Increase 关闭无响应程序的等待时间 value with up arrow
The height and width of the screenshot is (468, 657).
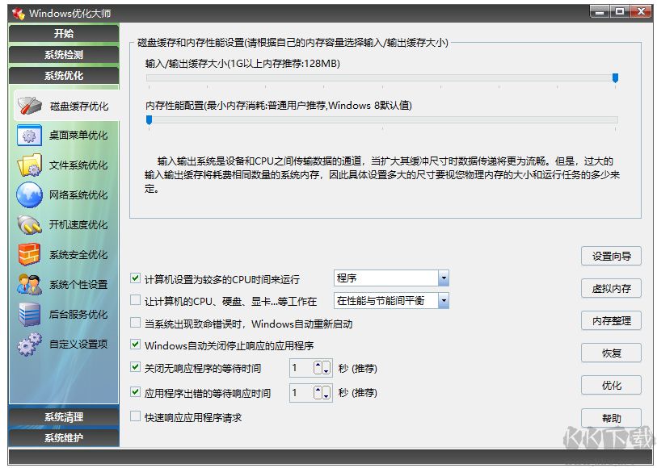click(318, 368)
